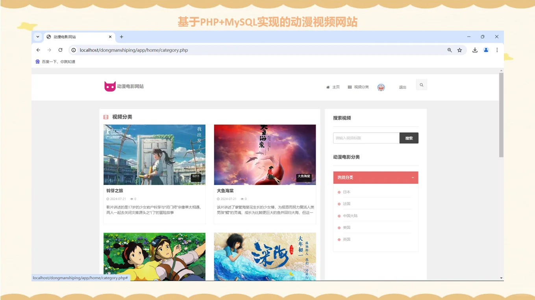The image size is (535, 300).
Task: Click the 退出 logout link
Action: click(402, 87)
